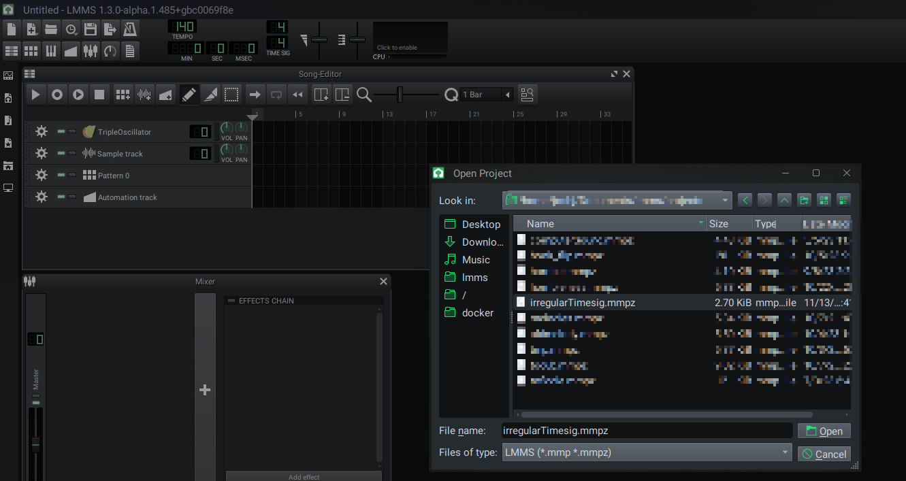This screenshot has width=906, height=481.
Task: Show the project notes icon
Action: point(130,50)
